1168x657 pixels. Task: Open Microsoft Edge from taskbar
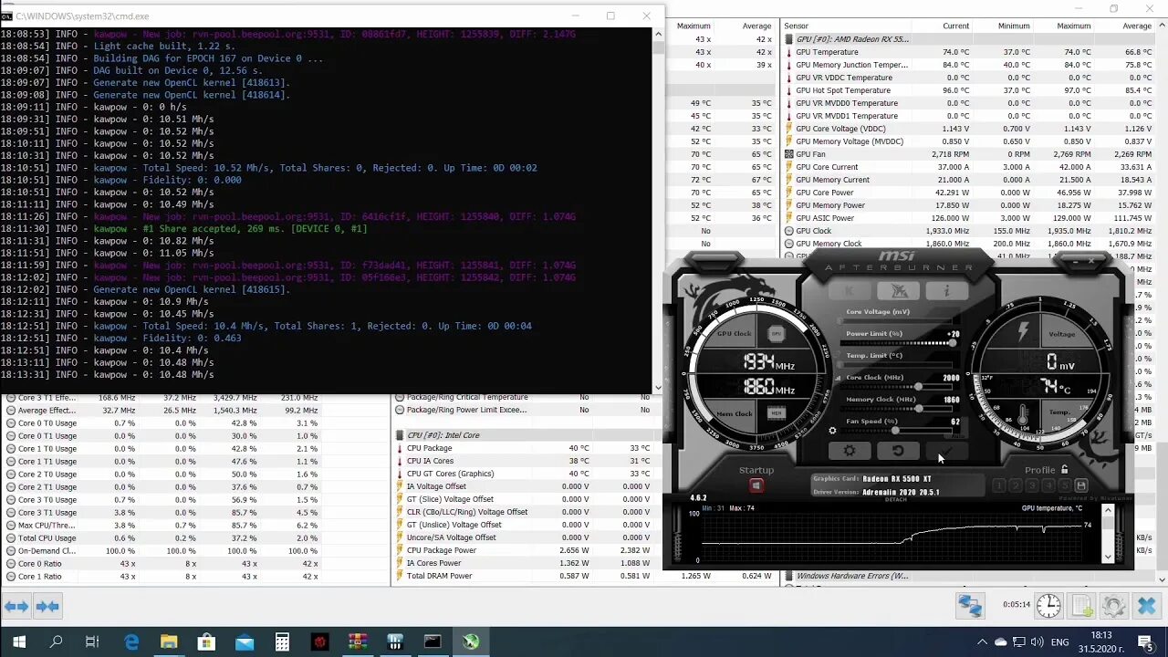point(131,642)
